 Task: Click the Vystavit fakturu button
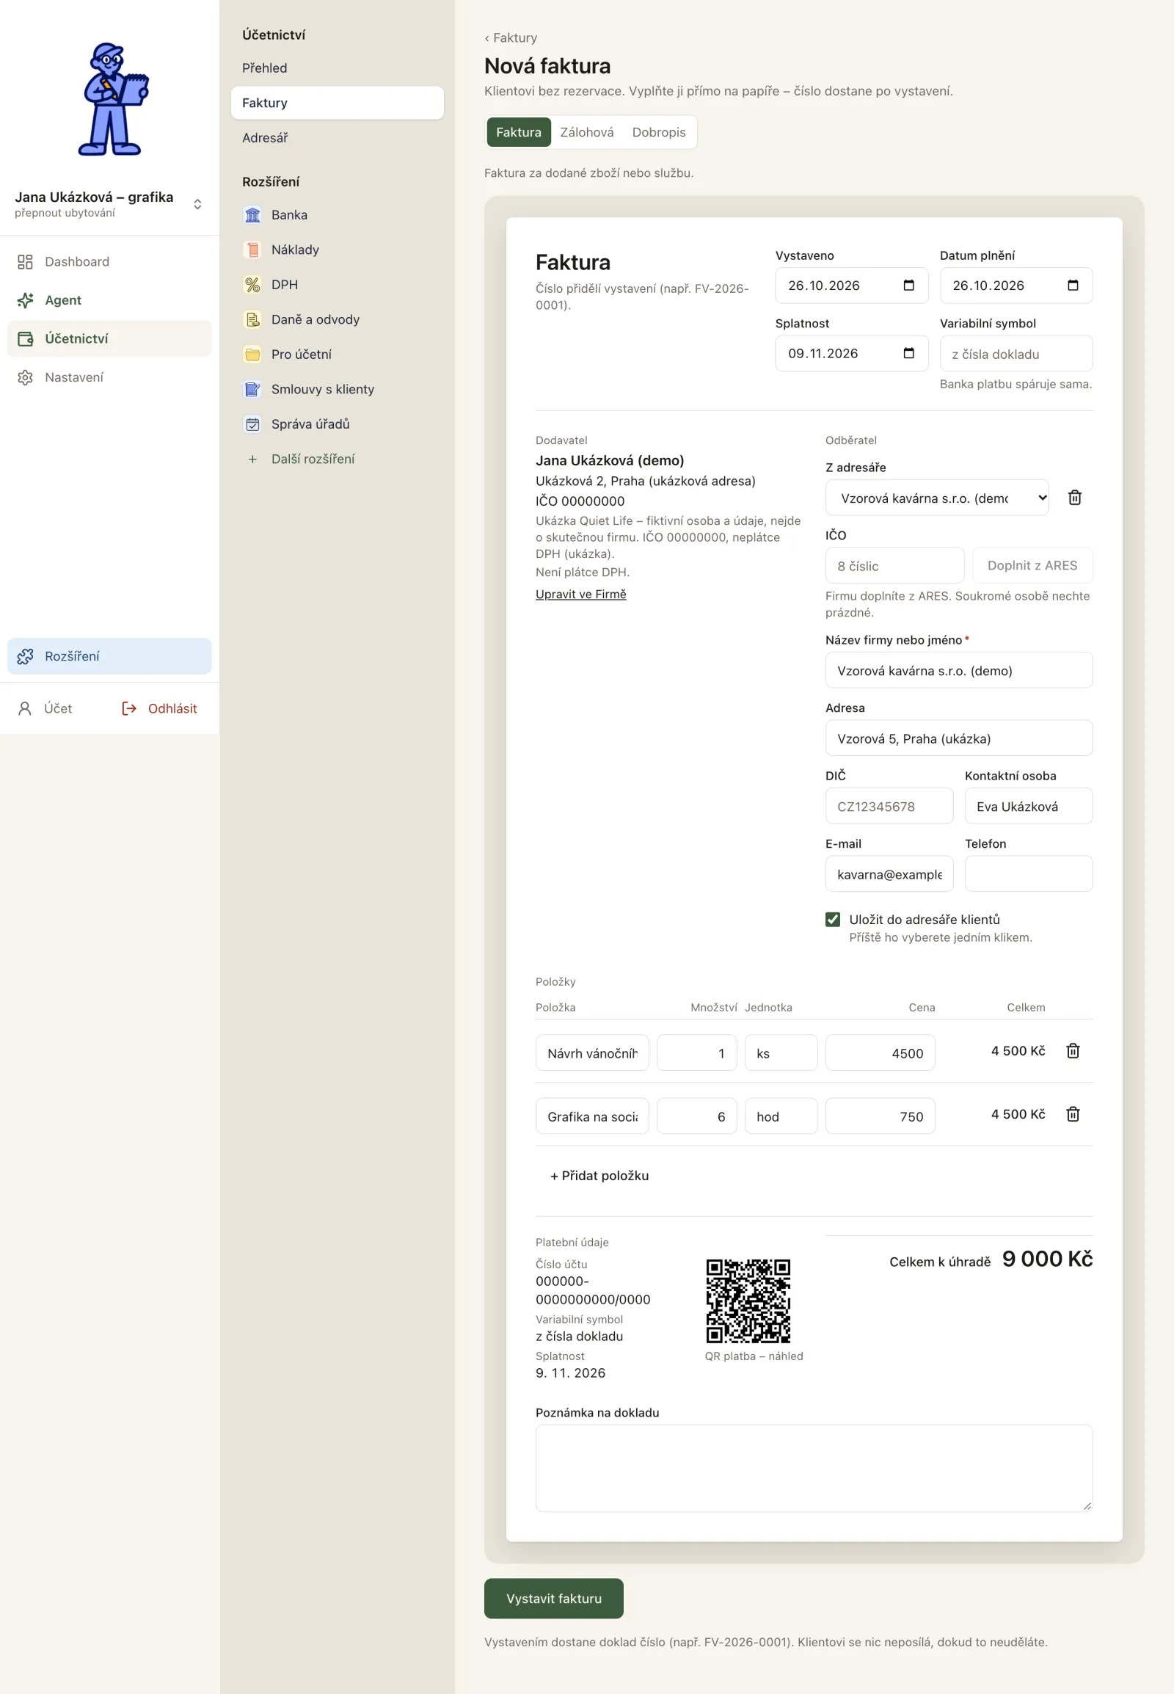553,1599
